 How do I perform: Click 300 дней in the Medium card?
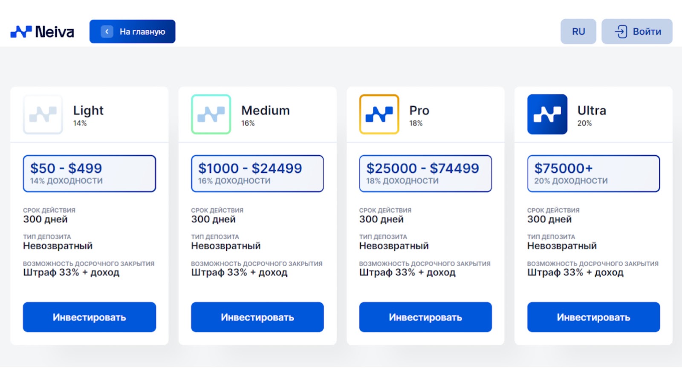coord(213,219)
